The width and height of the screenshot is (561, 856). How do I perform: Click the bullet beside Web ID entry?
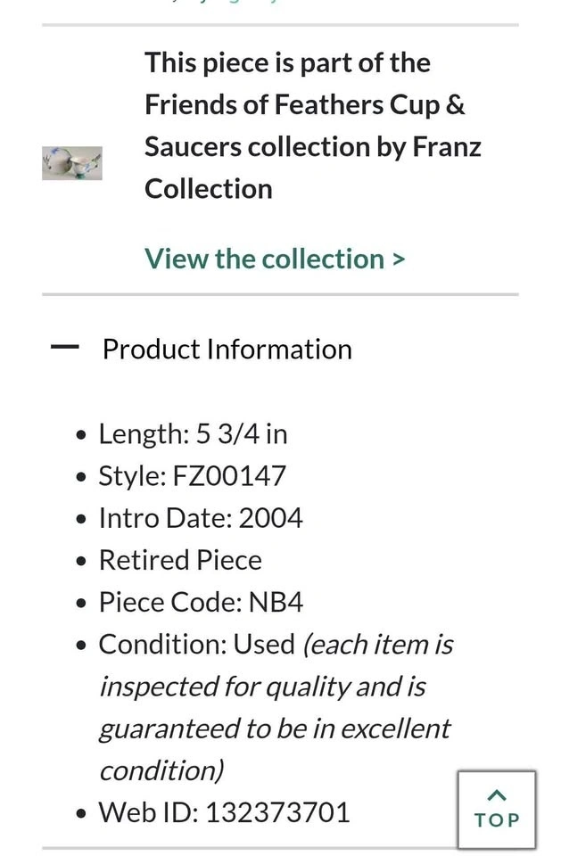(x=82, y=813)
